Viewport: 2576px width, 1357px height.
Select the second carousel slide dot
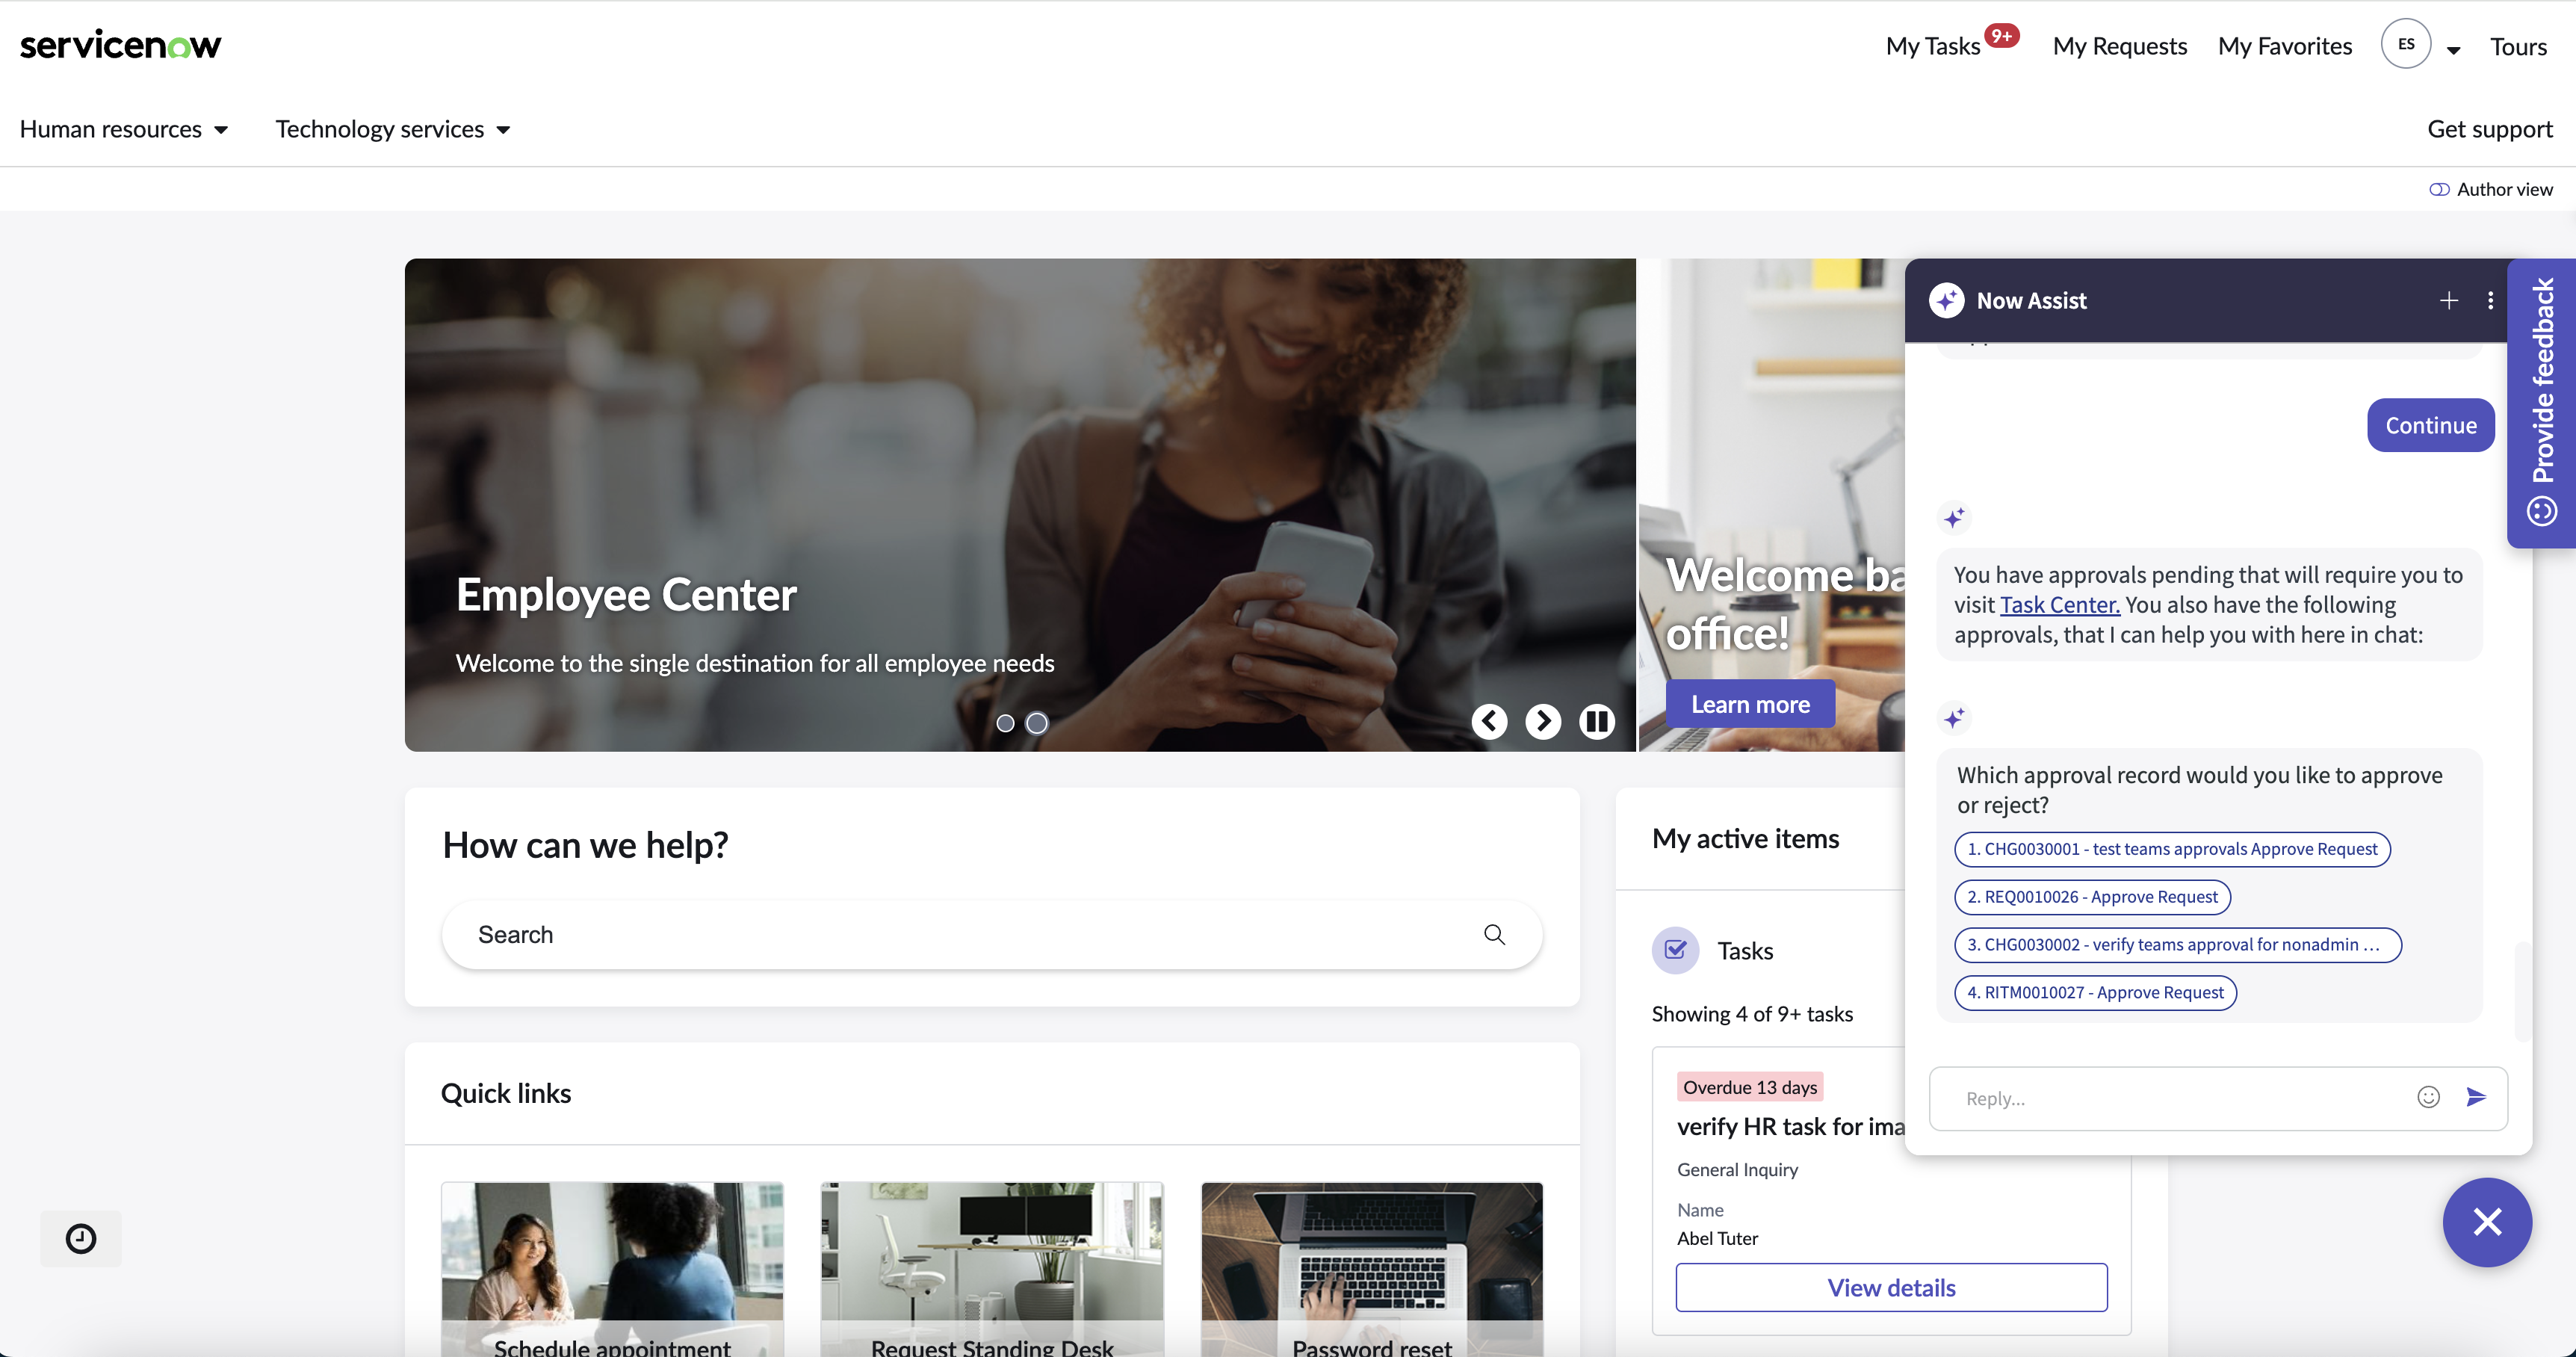point(1037,722)
